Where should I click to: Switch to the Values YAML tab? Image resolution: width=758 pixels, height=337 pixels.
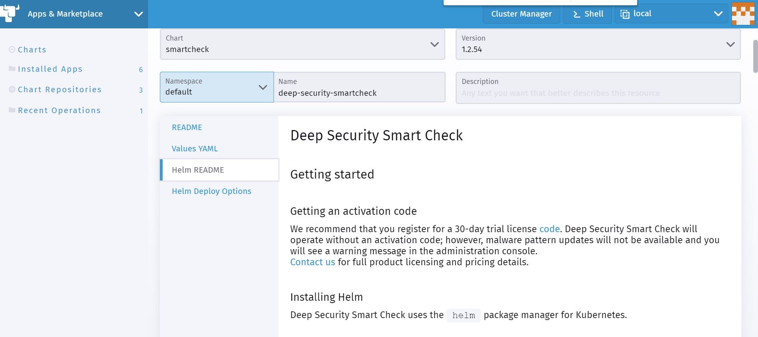point(195,149)
